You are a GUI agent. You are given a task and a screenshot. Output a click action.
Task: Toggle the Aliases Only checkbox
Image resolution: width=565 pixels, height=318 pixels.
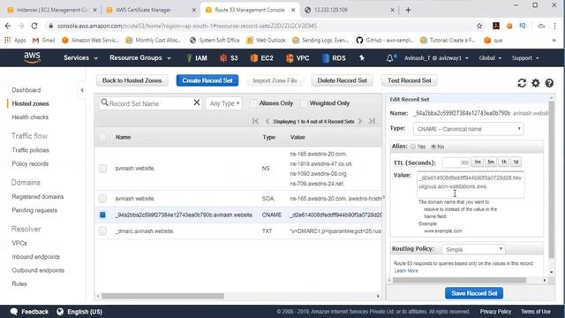pos(253,103)
